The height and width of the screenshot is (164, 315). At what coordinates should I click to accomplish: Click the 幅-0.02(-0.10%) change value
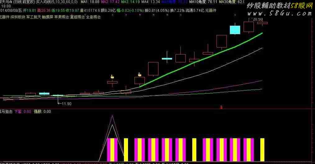click(130, 11)
